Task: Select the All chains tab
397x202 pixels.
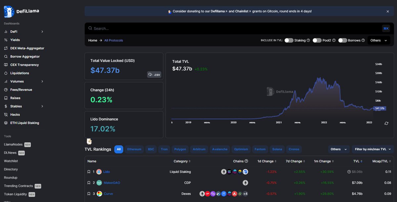Action: pos(119,149)
